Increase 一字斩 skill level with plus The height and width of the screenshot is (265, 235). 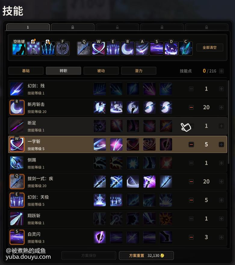pyautogui.click(x=221, y=144)
